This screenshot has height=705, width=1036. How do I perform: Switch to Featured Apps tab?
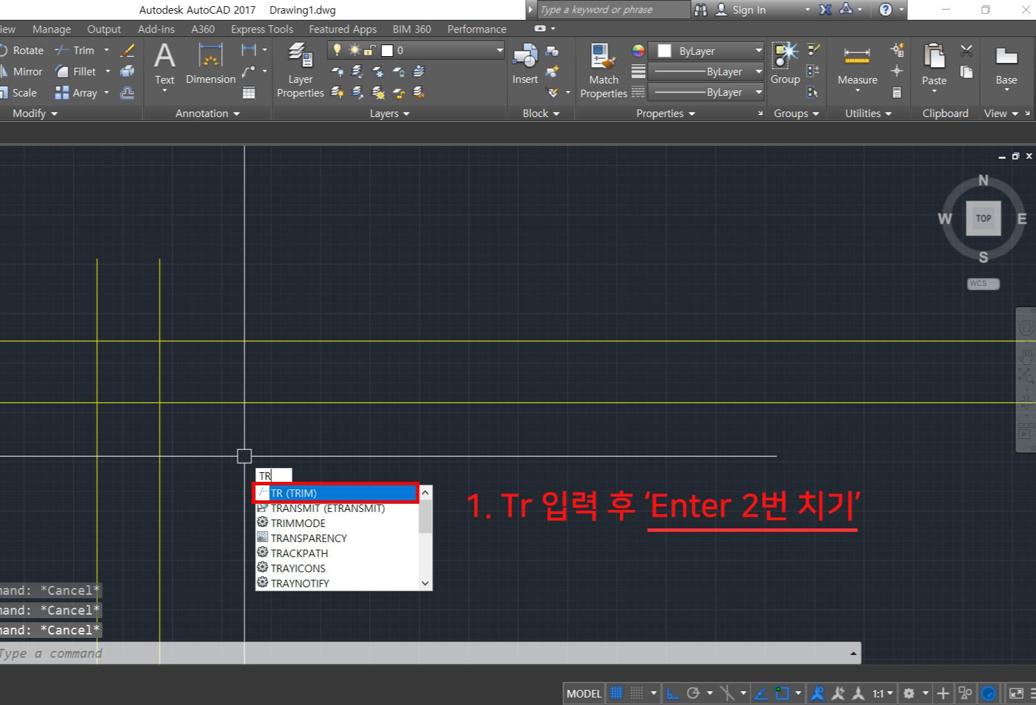coord(342,29)
